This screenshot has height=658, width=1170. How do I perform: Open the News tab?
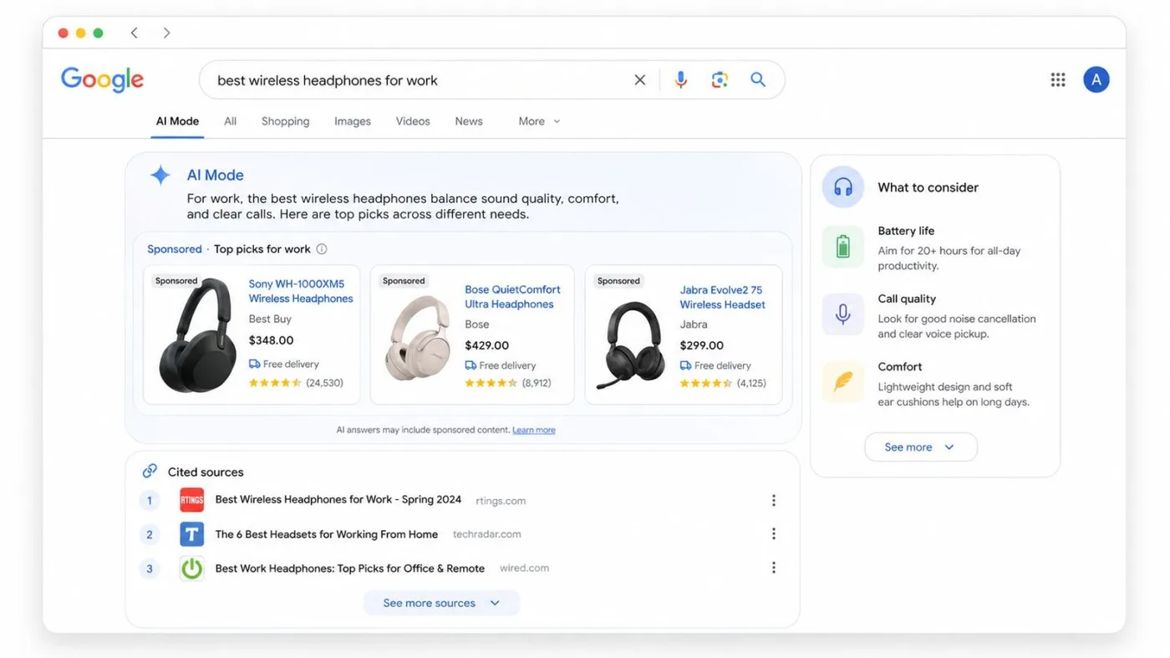[x=469, y=121]
